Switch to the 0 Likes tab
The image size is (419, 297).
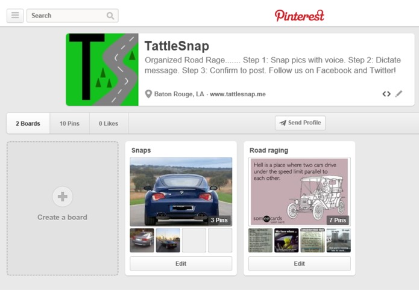(x=109, y=124)
